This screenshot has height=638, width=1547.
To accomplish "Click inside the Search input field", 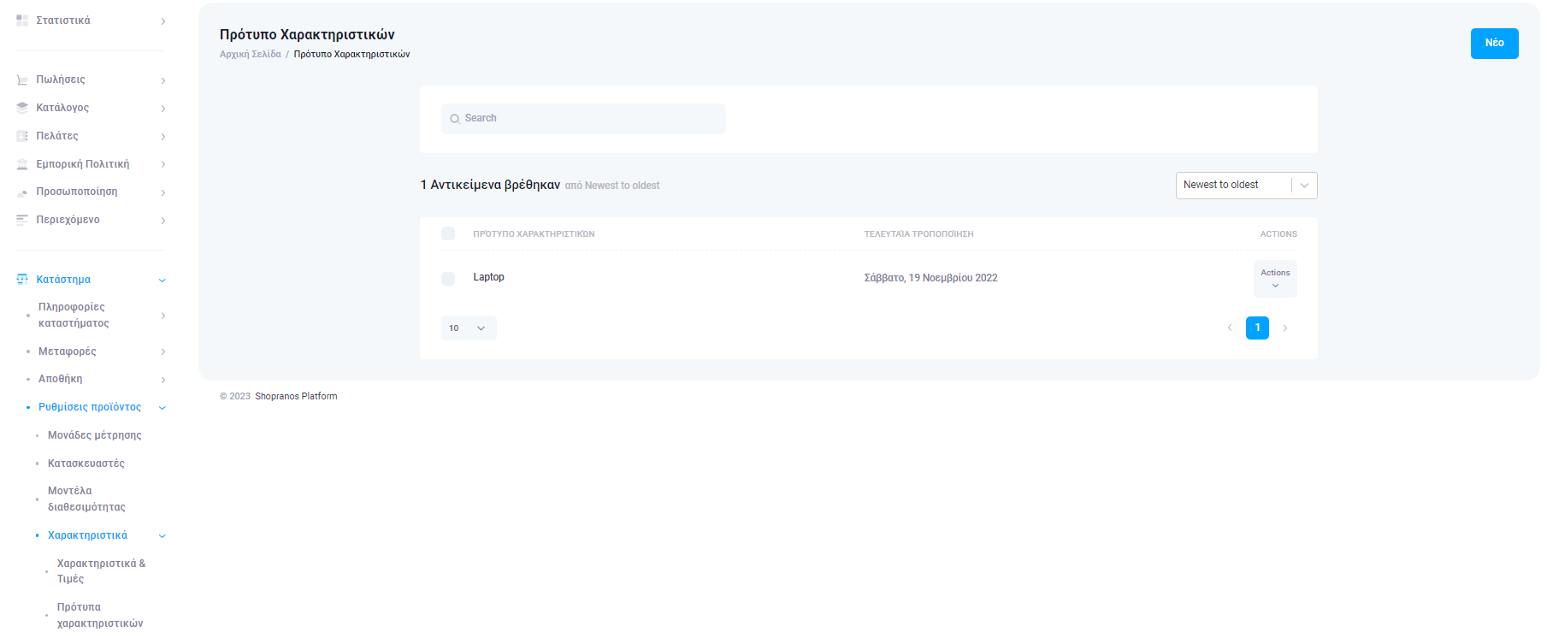I will coord(590,119).
